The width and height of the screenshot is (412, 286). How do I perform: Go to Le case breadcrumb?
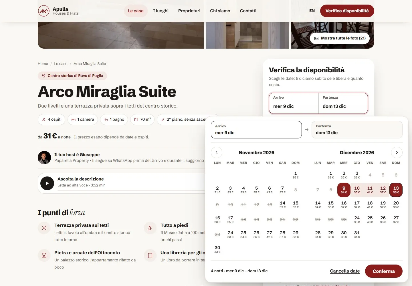pos(61,64)
